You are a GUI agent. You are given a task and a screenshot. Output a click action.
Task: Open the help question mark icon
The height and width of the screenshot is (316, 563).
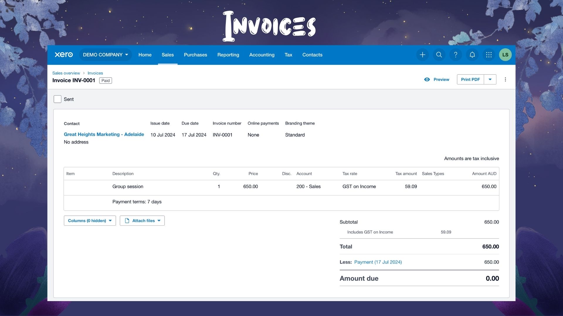coord(455,55)
